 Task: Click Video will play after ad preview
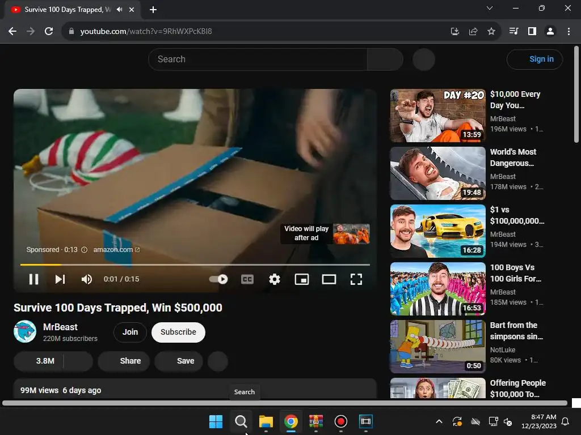click(x=325, y=233)
